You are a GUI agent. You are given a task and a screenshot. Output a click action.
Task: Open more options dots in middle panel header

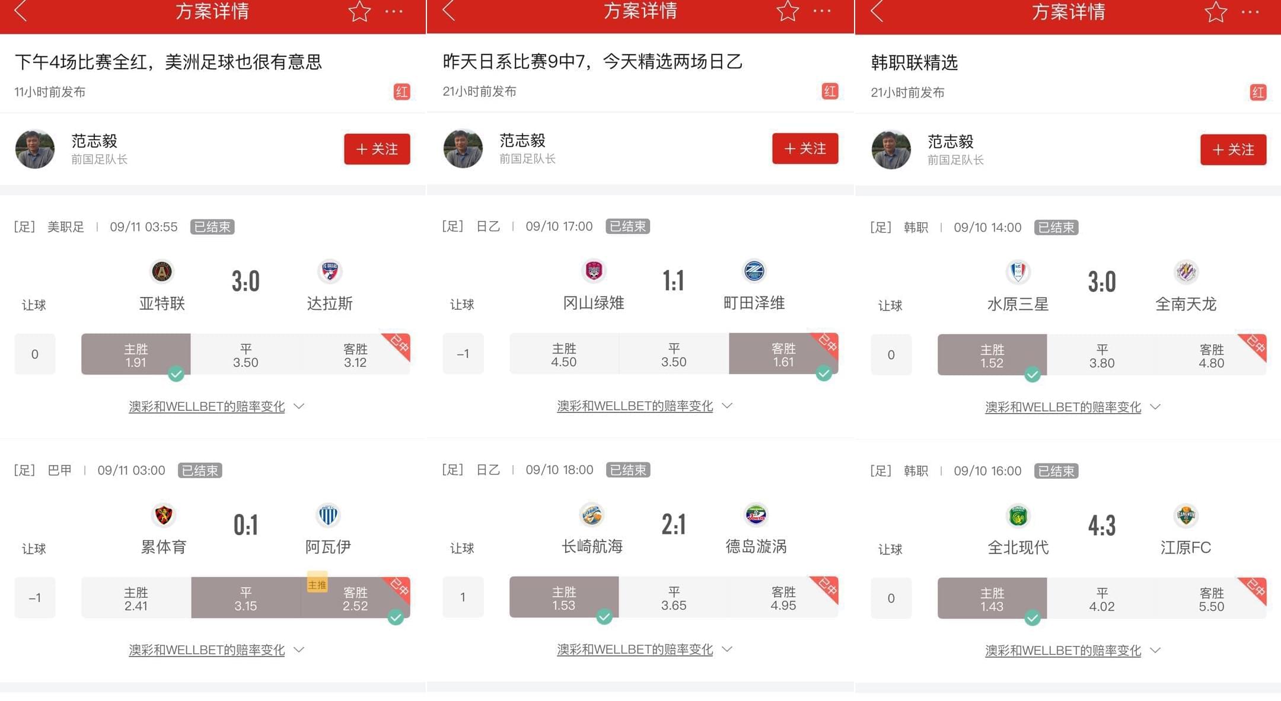pyautogui.click(x=822, y=11)
